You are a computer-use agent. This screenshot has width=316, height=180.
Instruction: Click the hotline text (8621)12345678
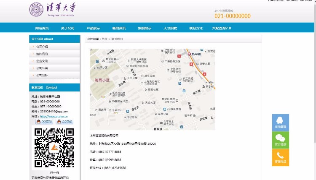coord(115,168)
